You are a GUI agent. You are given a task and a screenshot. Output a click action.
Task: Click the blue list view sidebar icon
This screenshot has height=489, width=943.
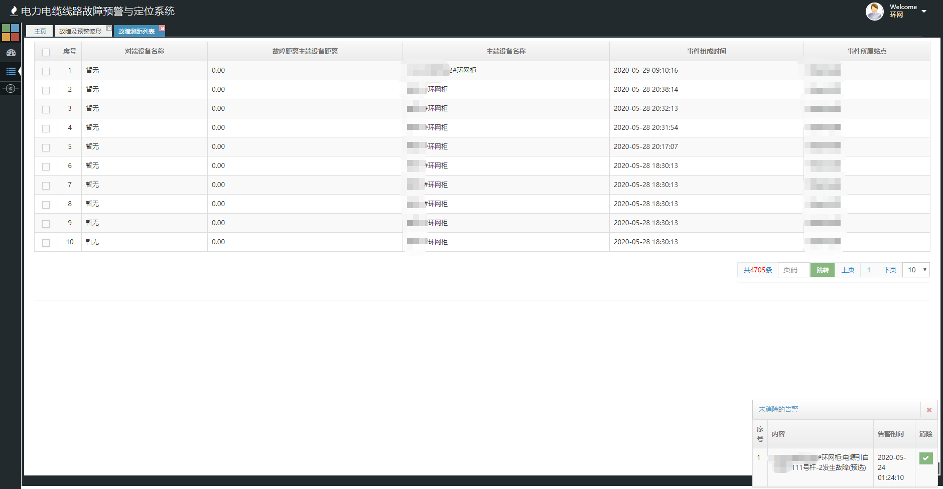11,72
